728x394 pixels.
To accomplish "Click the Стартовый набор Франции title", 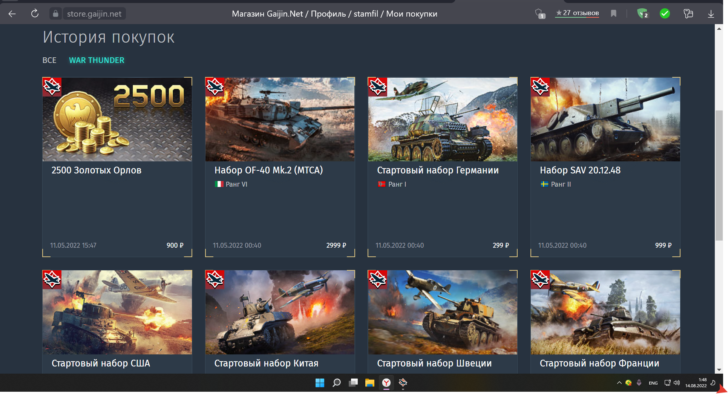I will [x=599, y=363].
